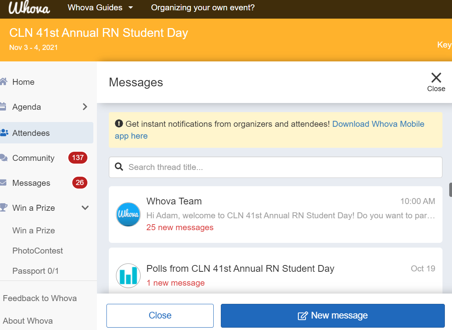Click About Whova link

[28, 321]
